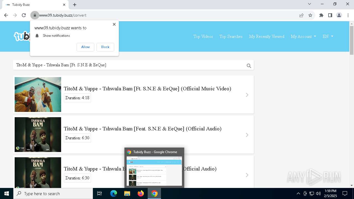The width and height of the screenshot is (354, 199).
Task: Click the Chrome taskbar icon
Action: pyautogui.click(x=154, y=193)
